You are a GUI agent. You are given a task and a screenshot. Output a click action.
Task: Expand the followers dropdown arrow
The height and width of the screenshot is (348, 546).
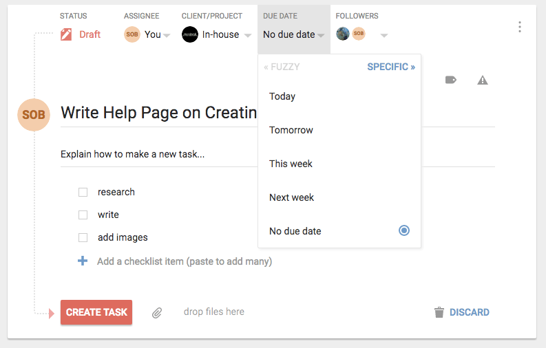pyautogui.click(x=384, y=35)
